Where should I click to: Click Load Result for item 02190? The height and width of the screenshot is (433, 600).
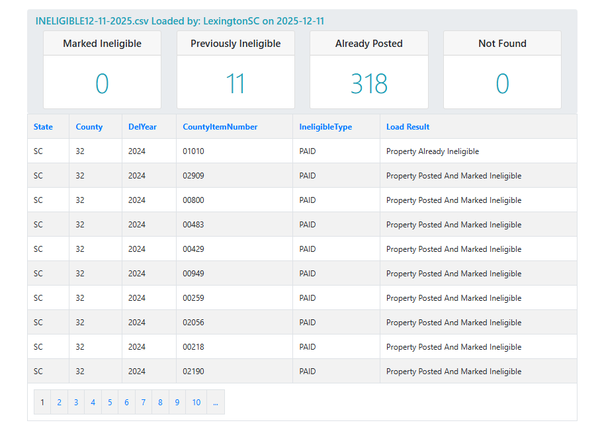(454, 372)
